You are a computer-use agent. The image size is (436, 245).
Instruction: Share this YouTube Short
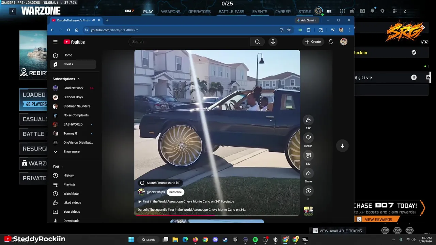[x=308, y=173]
